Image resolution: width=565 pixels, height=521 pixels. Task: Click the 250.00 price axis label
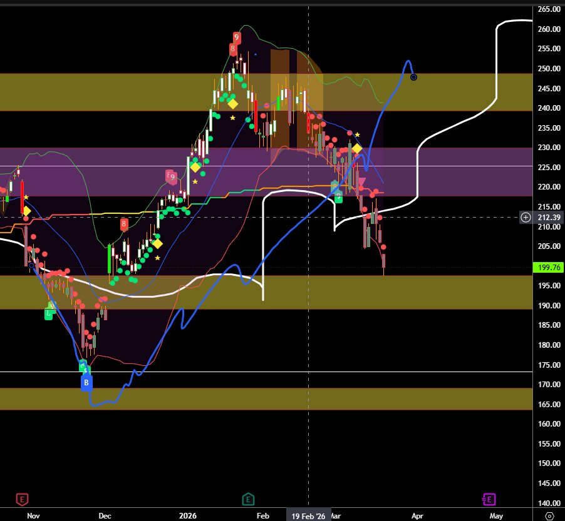point(549,68)
